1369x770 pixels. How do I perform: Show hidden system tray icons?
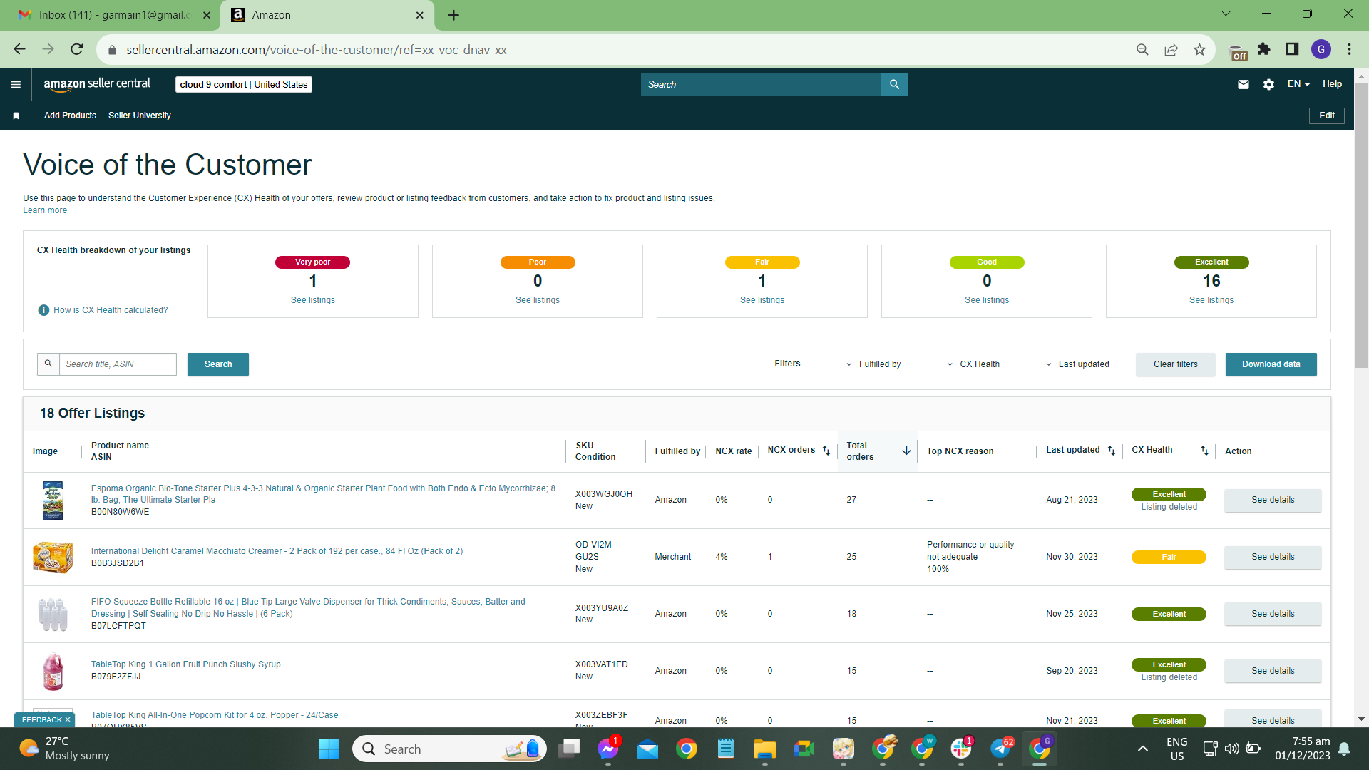(x=1142, y=749)
